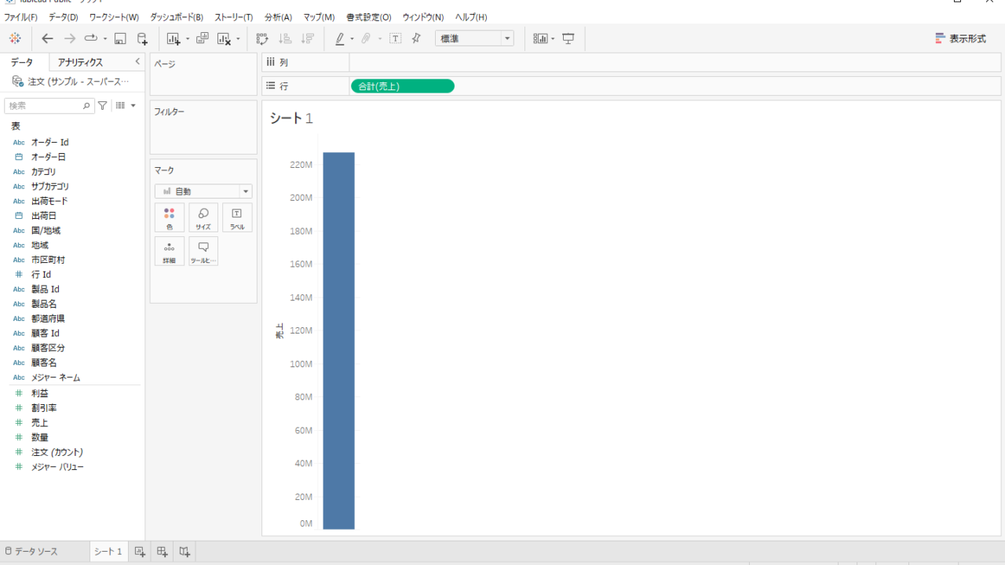The width and height of the screenshot is (1005, 565).
Task: Select the 都道府県 field
Action: tap(48, 319)
